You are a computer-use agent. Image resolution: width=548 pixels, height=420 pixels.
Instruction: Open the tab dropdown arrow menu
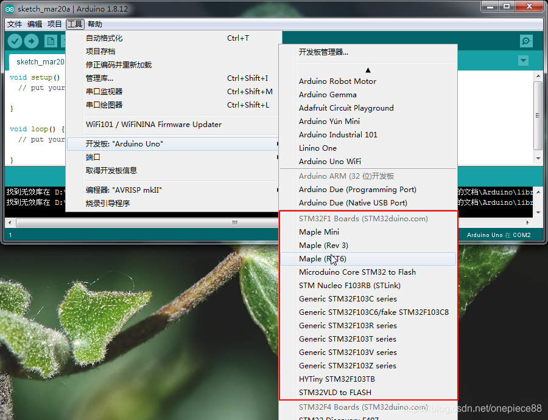coord(523,60)
